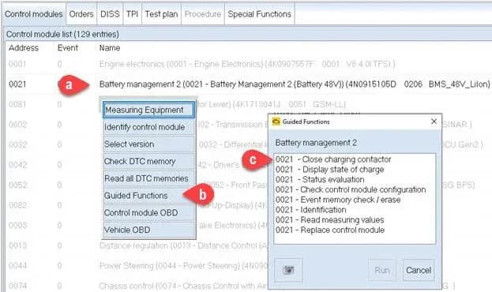Click the Run button
Image resolution: width=492 pixels, height=292 pixels.
(x=382, y=270)
